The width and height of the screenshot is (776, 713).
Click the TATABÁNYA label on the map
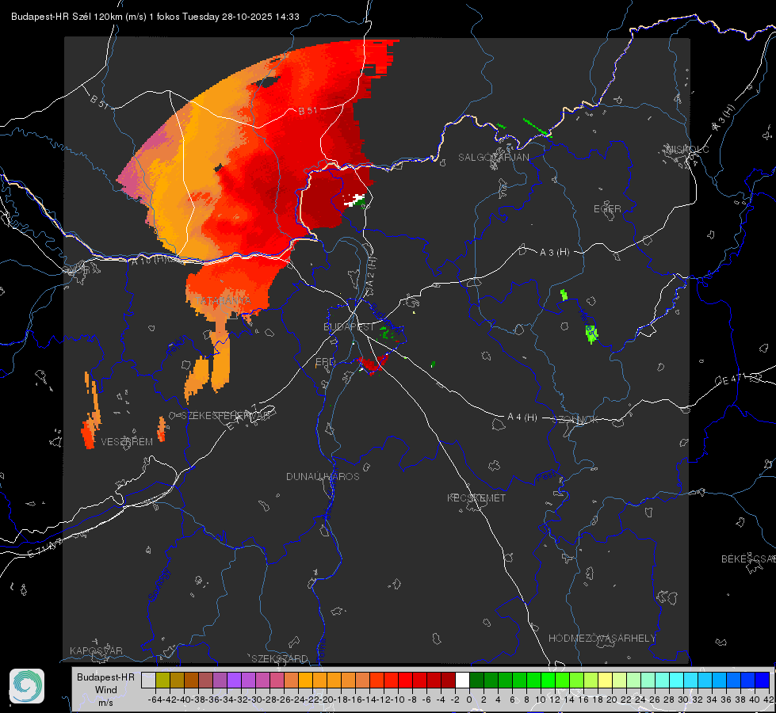coord(223,301)
